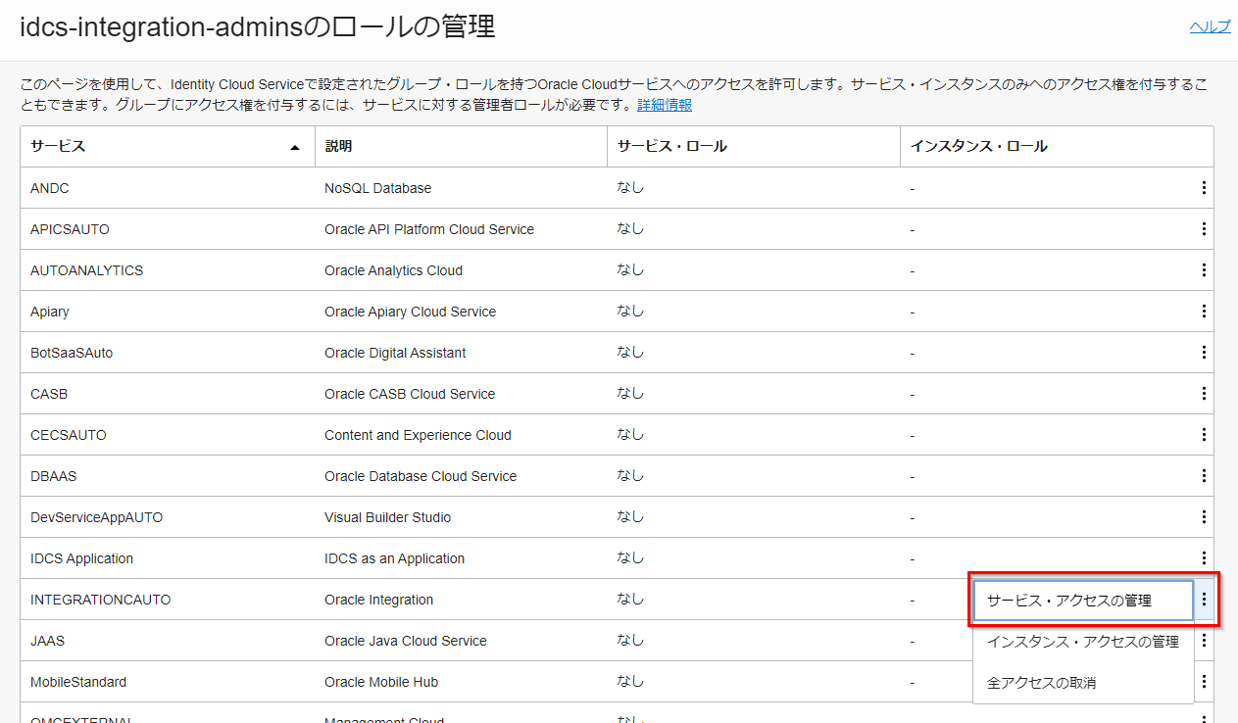This screenshot has width=1238, height=723.
Task: Open the IDCS Application row actions menu
Action: point(1204,558)
